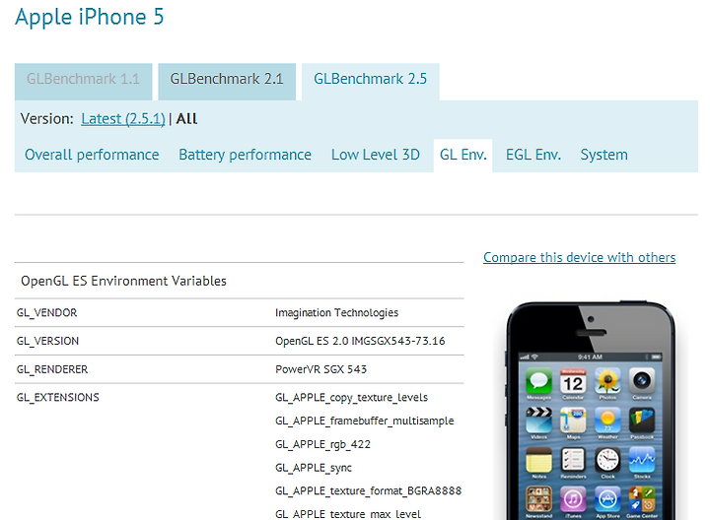Select the GL_VERSION row label
Image resolution: width=710 pixels, height=520 pixels.
pos(47,341)
